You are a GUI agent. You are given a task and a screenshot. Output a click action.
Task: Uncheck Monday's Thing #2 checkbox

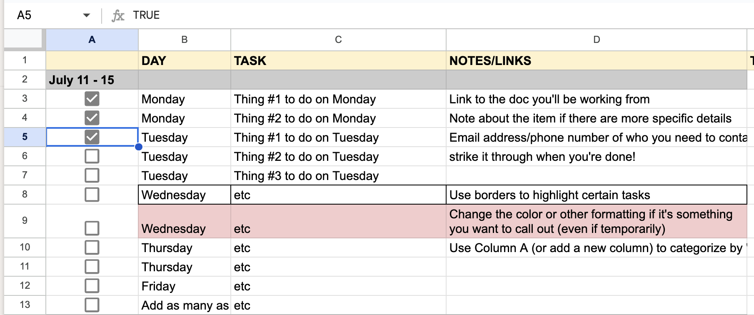point(91,118)
